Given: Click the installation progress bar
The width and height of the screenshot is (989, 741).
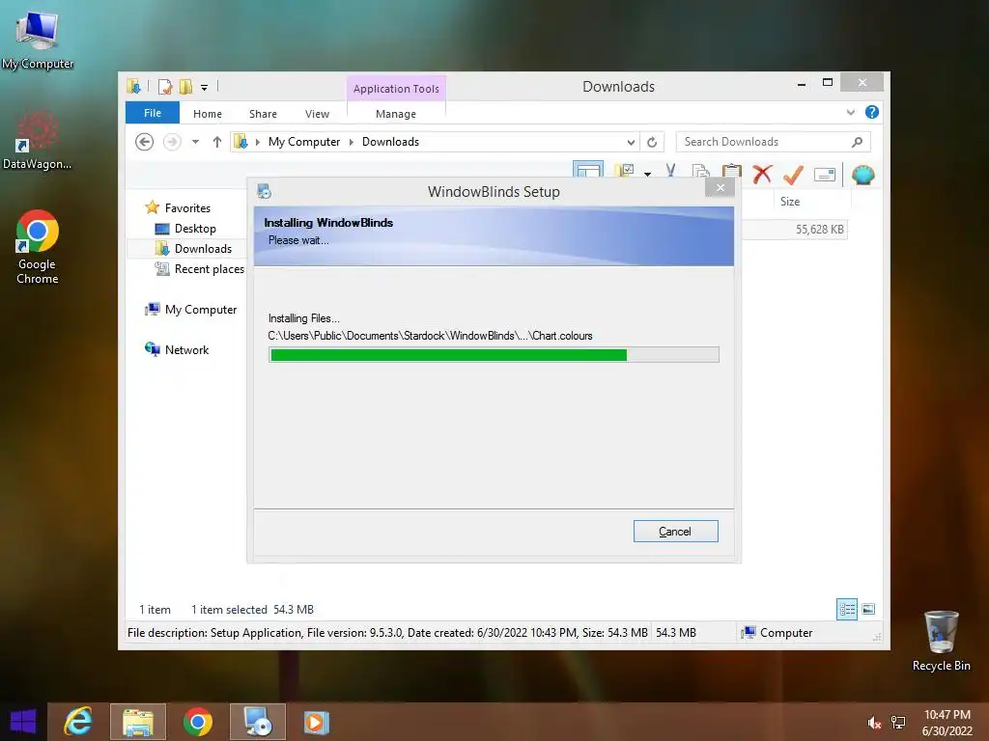Looking at the screenshot, I should click(494, 355).
